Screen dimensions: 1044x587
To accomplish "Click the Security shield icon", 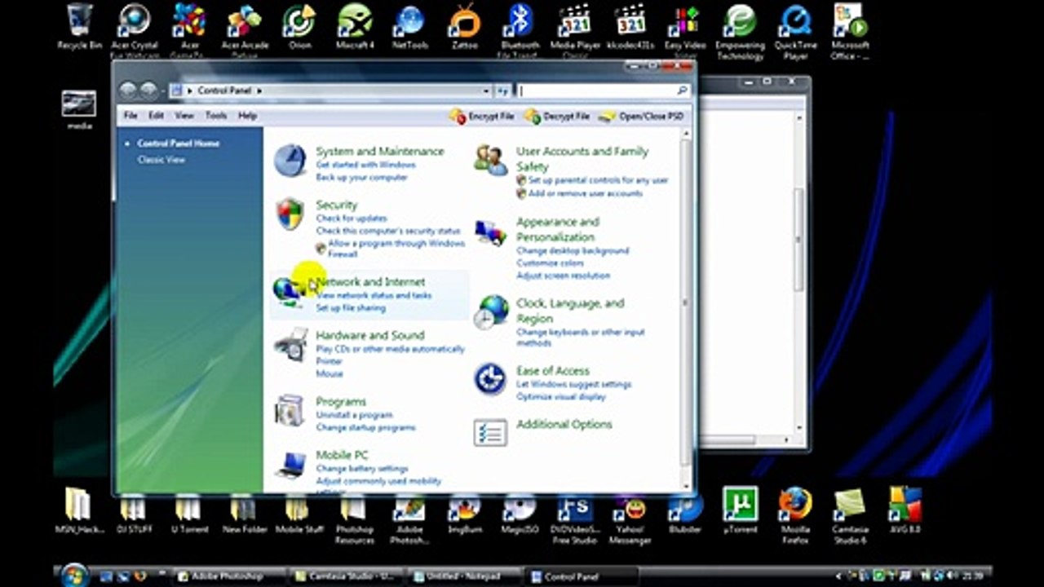I will [290, 214].
